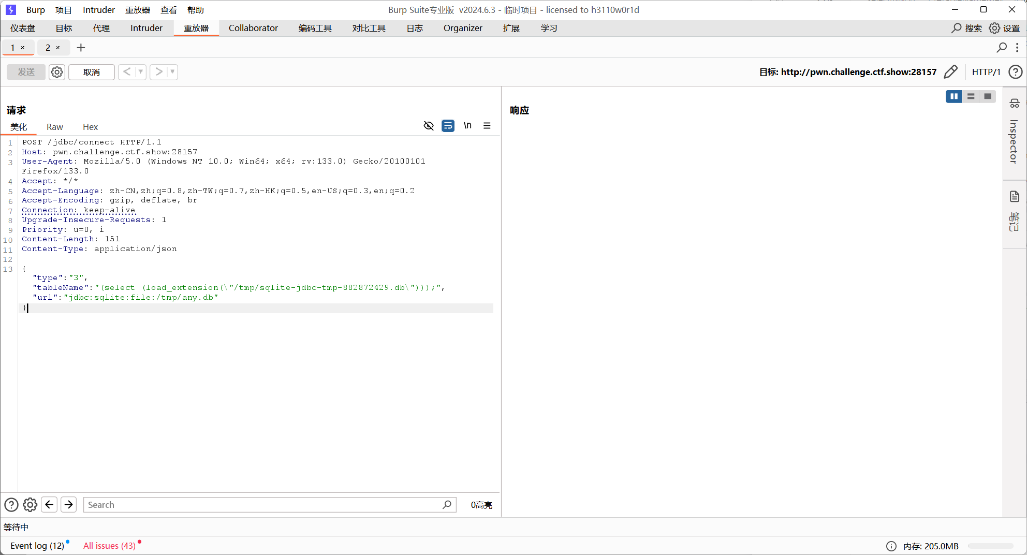This screenshot has width=1027, height=555.
Task: Select the 美化 pretty view tab
Action: click(19, 127)
